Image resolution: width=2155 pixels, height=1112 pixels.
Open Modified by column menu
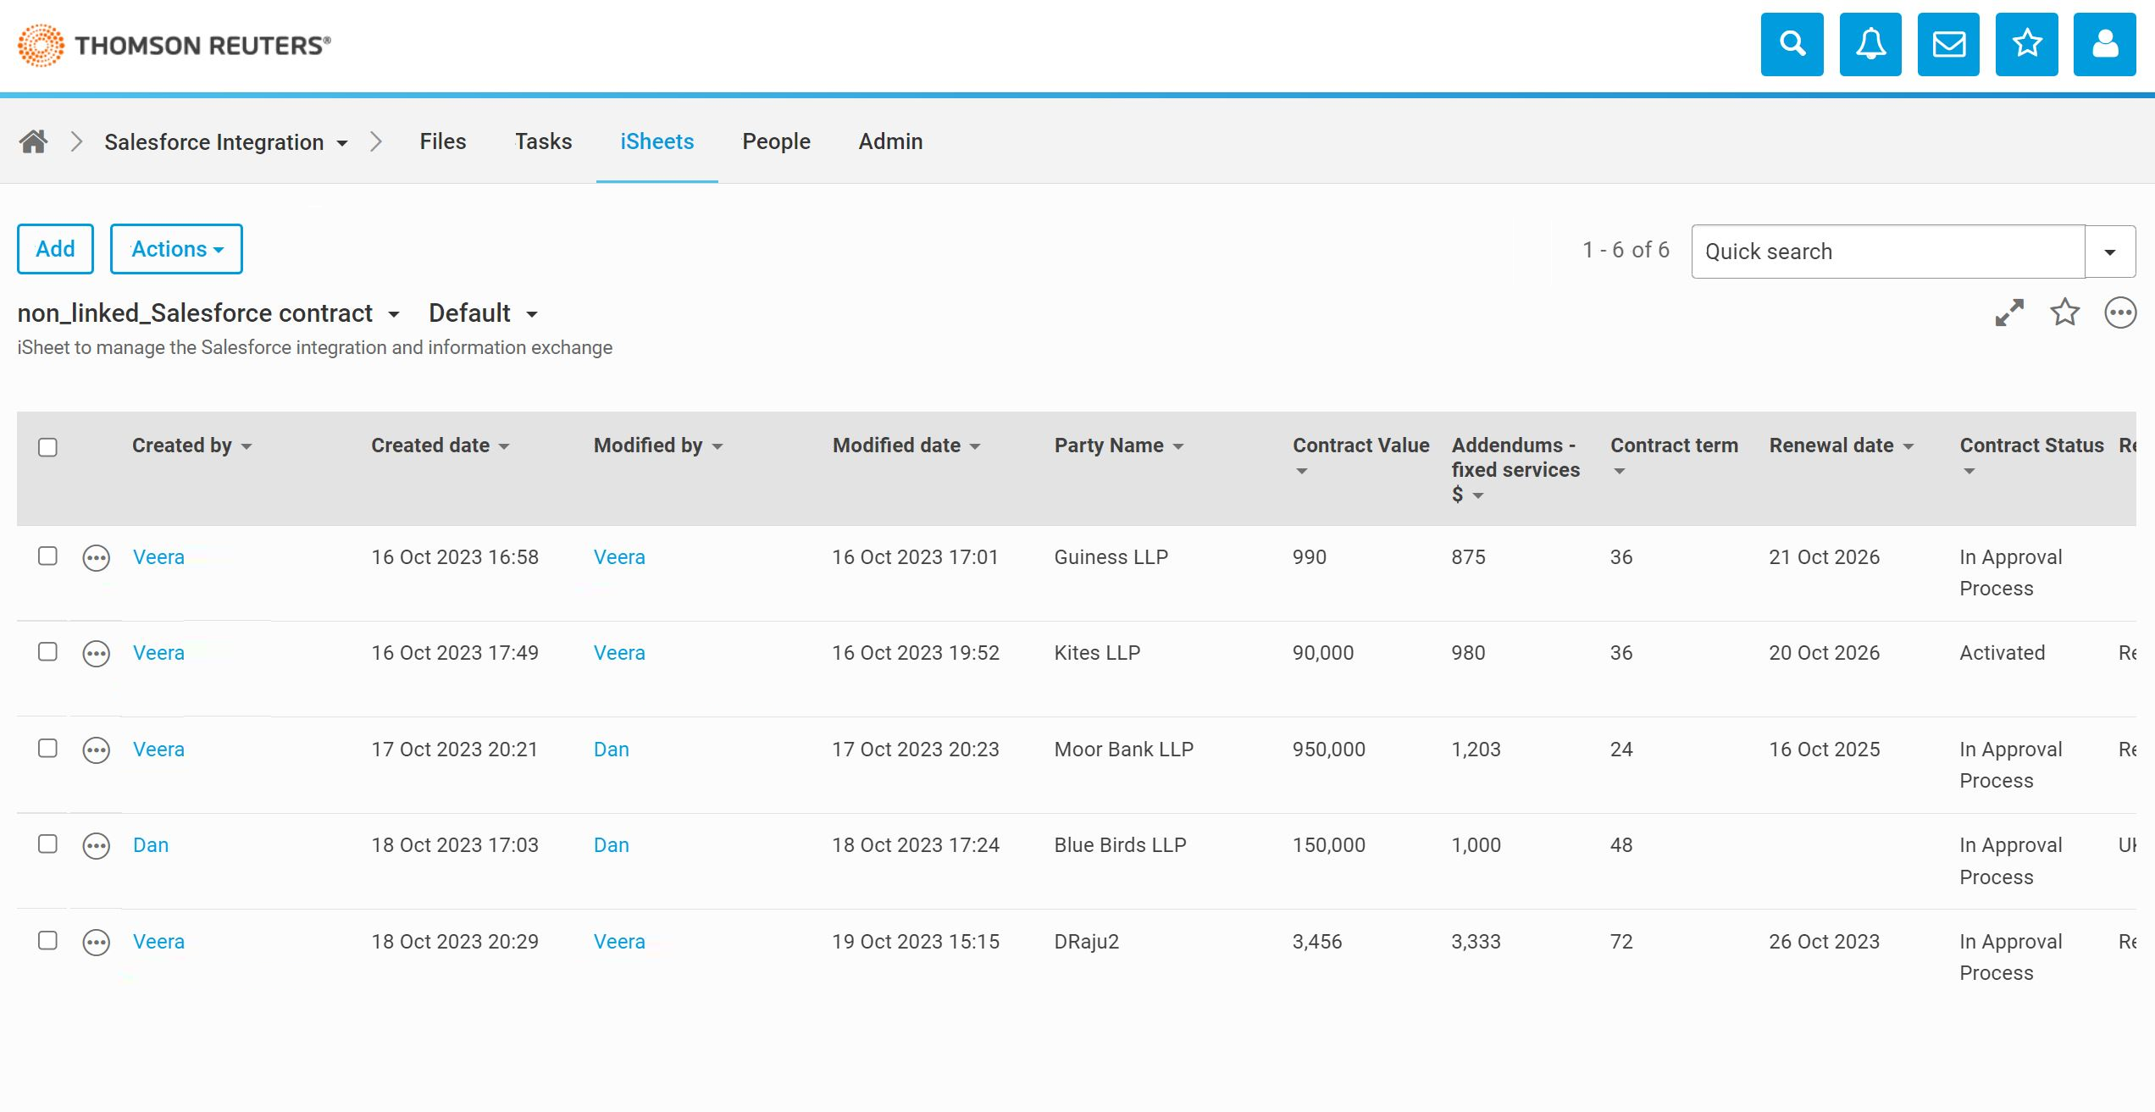coord(717,446)
